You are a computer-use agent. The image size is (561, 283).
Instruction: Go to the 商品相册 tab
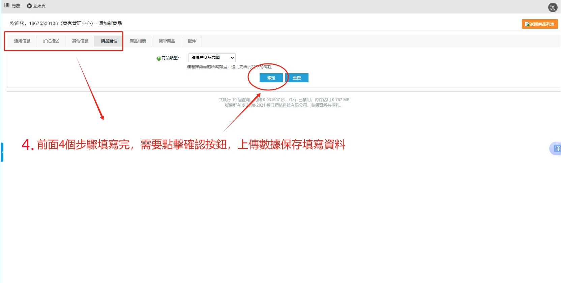138,41
